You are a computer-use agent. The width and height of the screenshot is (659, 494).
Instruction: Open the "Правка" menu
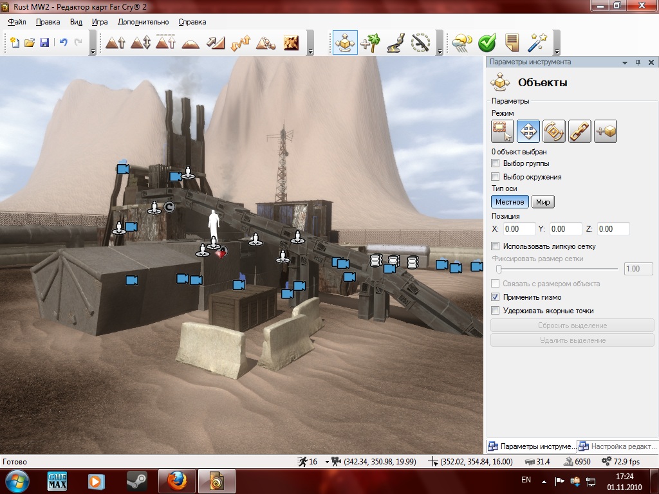48,22
